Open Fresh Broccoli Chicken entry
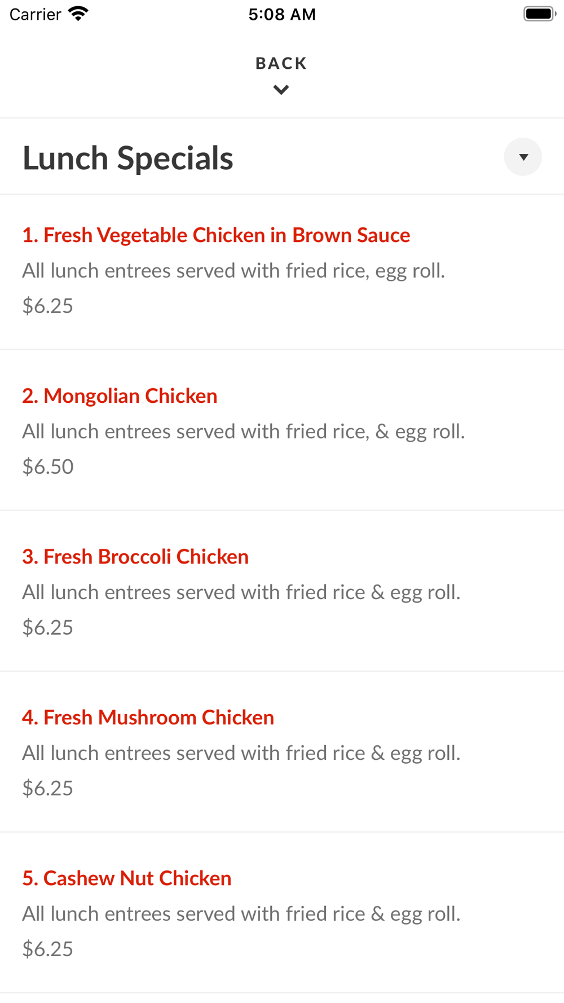 pos(135,557)
